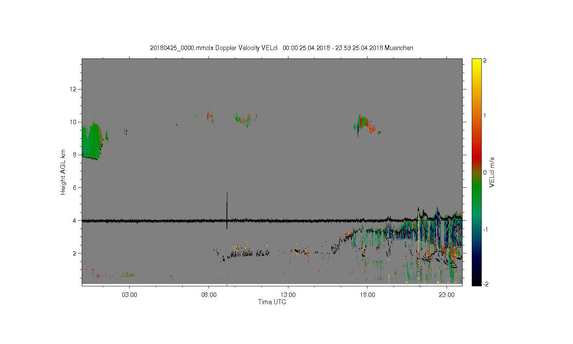Click the 23:00 time tick label

447,295
